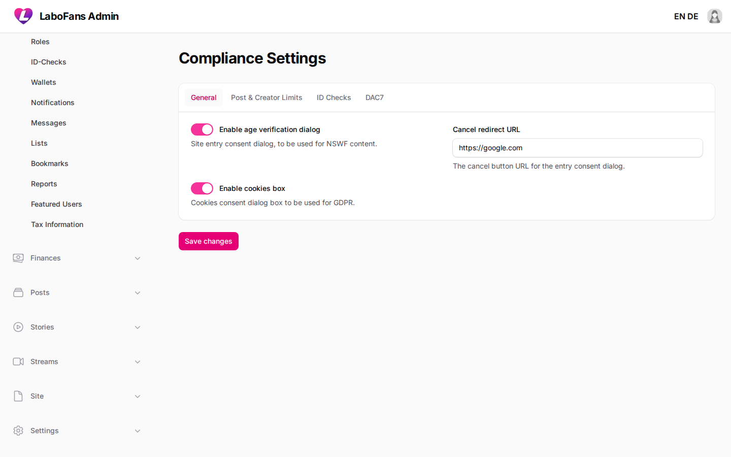Image resolution: width=731 pixels, height=457 pixels.
Task: Open Bookmarks in the sidebar
Action: [x=50, y=164]
